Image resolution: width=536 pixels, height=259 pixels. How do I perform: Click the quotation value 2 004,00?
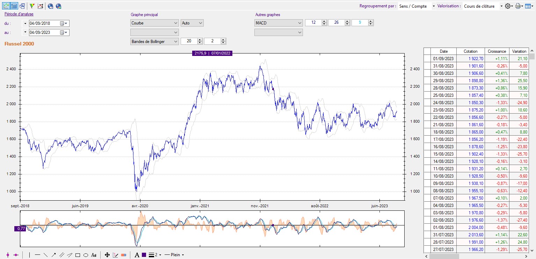click(470, 227)
